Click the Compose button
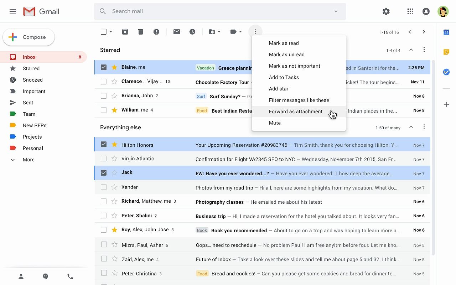 click(28, 37)
